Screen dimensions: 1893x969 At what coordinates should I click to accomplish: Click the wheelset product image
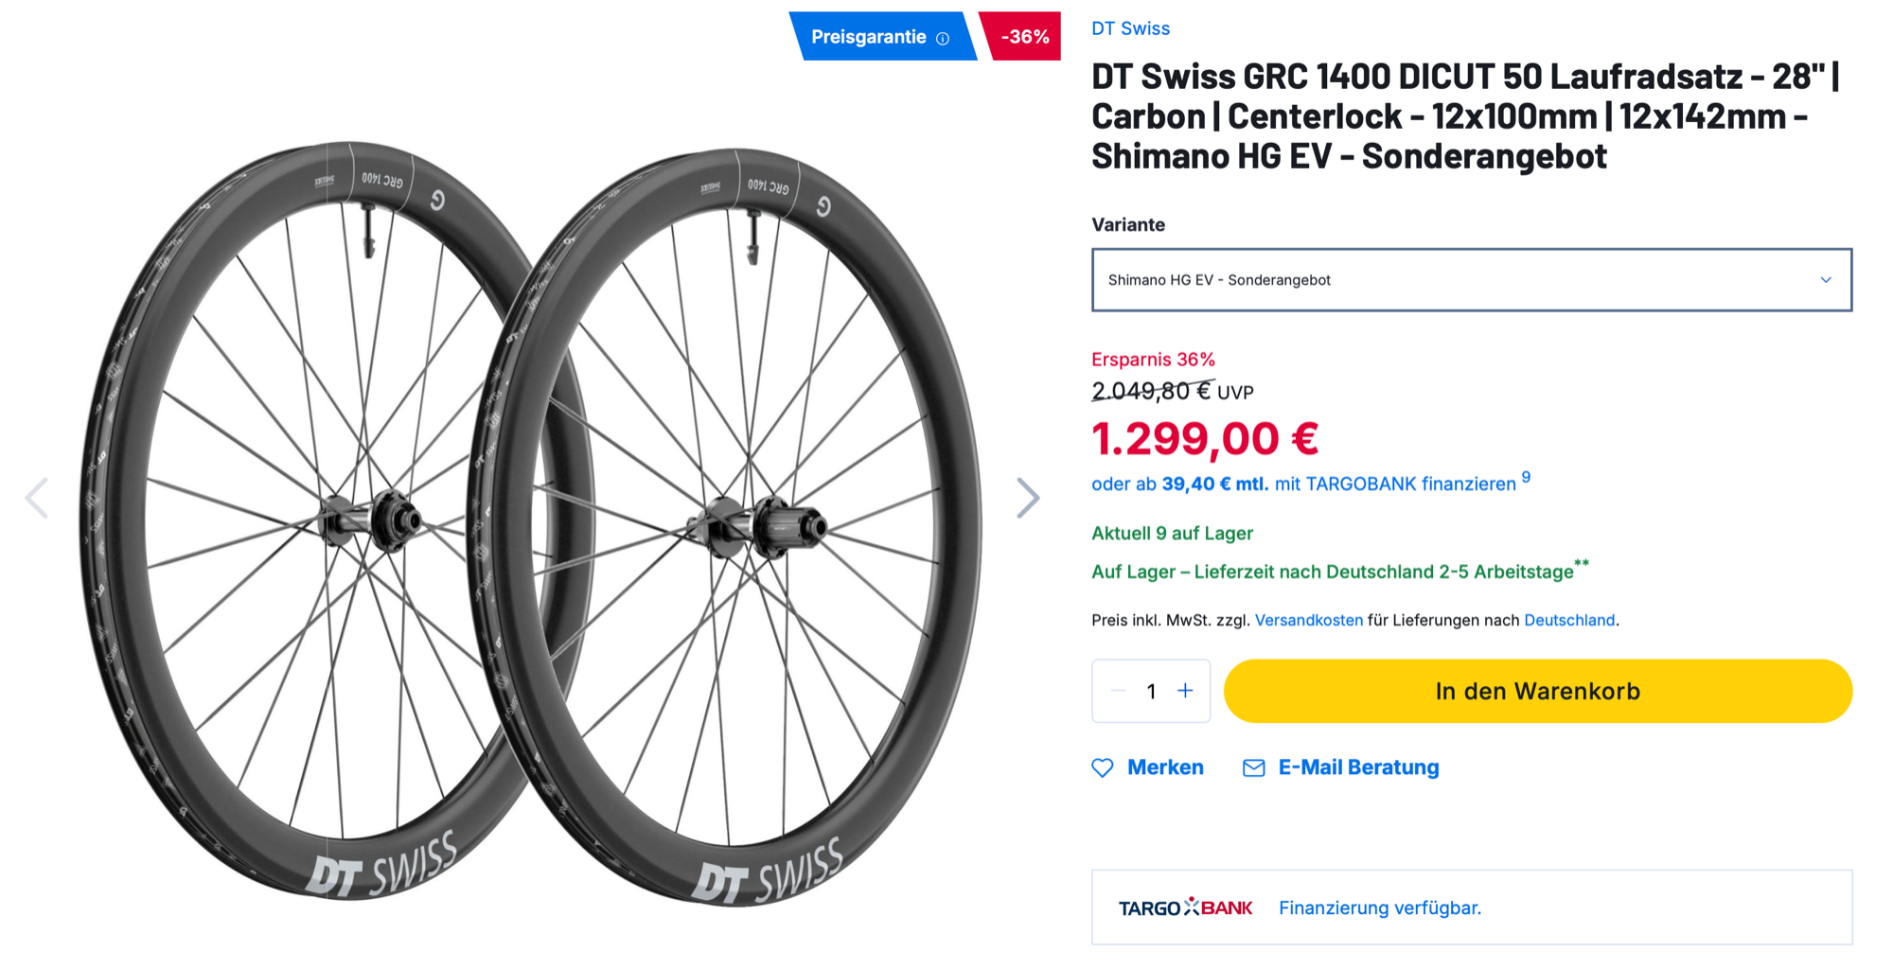pyautogui.click(x=530, y=520)
